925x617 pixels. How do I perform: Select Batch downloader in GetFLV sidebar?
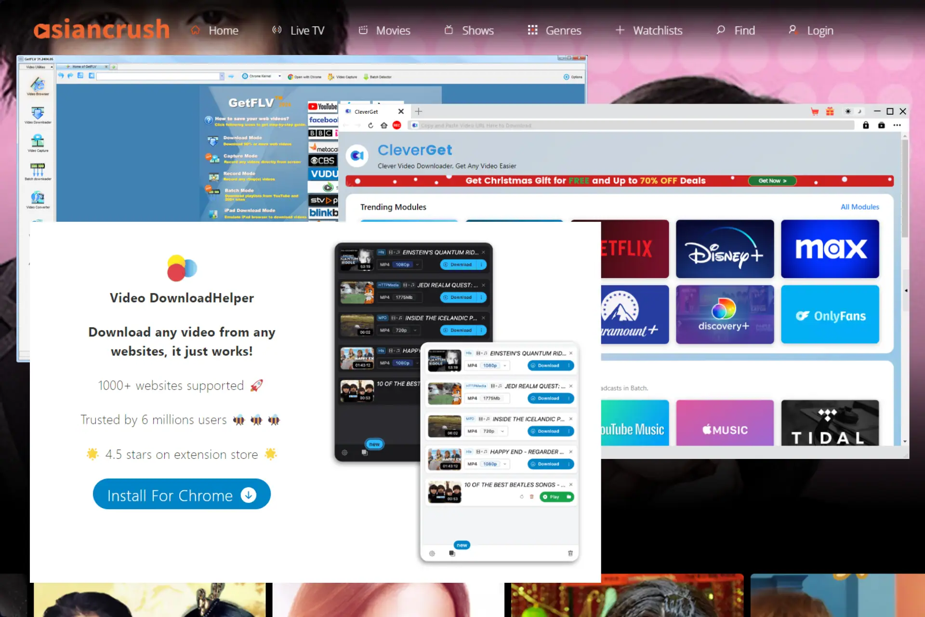click(x=38, y=172)
